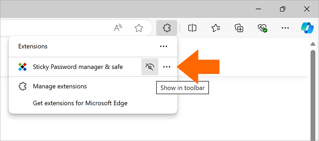Open Edge Settings and more menu
Image resolution: width=319 pixels, height=141 pixels.
[x=285, y=28]
